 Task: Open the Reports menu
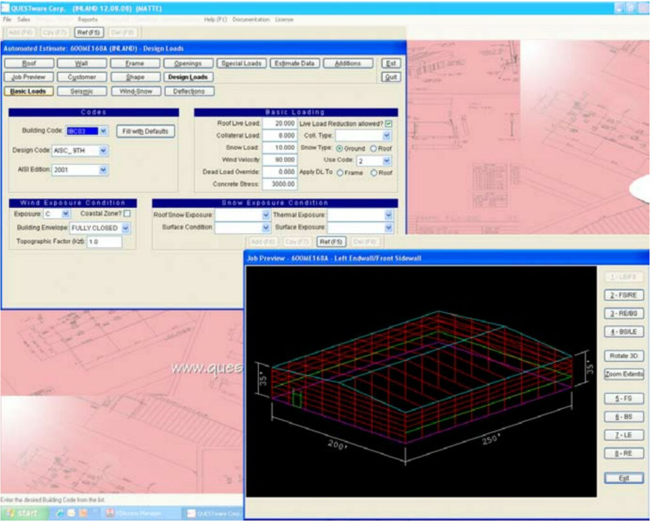point(88,20)
